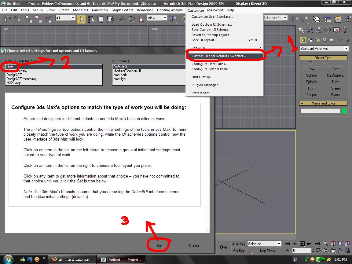The width and height of the screenshot is (352, 264).
Task: Select the Cameras category icon
Action: (325, 40)
